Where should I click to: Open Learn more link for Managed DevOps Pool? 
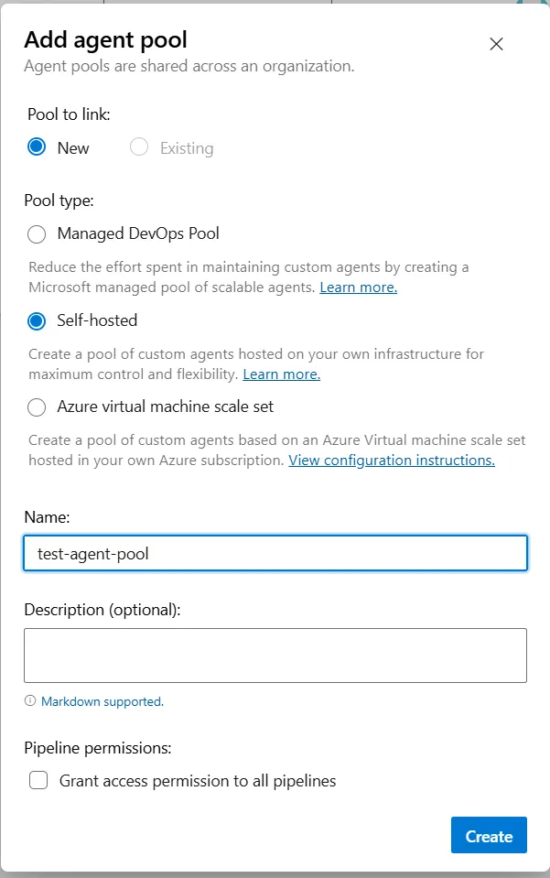tap(358, 287)
